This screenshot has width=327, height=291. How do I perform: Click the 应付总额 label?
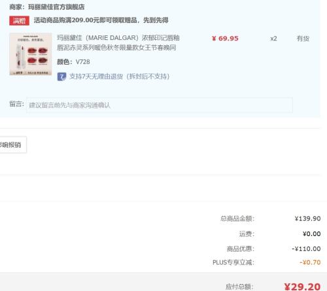(x=239, y=286)
